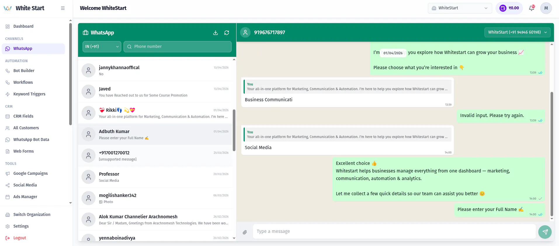559x246 pixels.
Task: Go to Dashboard in the sidebar
Action: coord(33,26)
